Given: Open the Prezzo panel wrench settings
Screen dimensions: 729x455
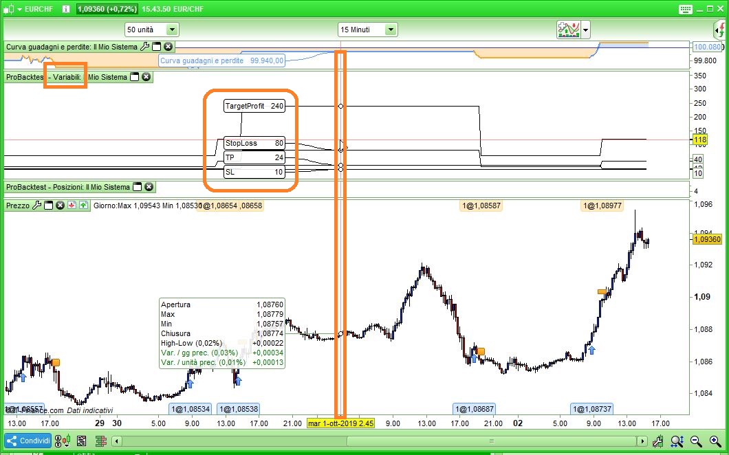Looking at the screenshot, I should coord(36,205).
